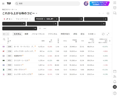
Task: Switch to chart view icon
Action: click(8, 34)
